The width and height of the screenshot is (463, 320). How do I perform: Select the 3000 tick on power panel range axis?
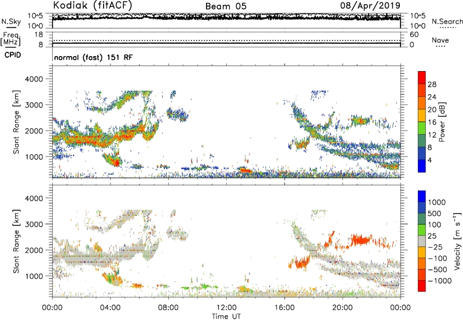[x=34, y=105]
